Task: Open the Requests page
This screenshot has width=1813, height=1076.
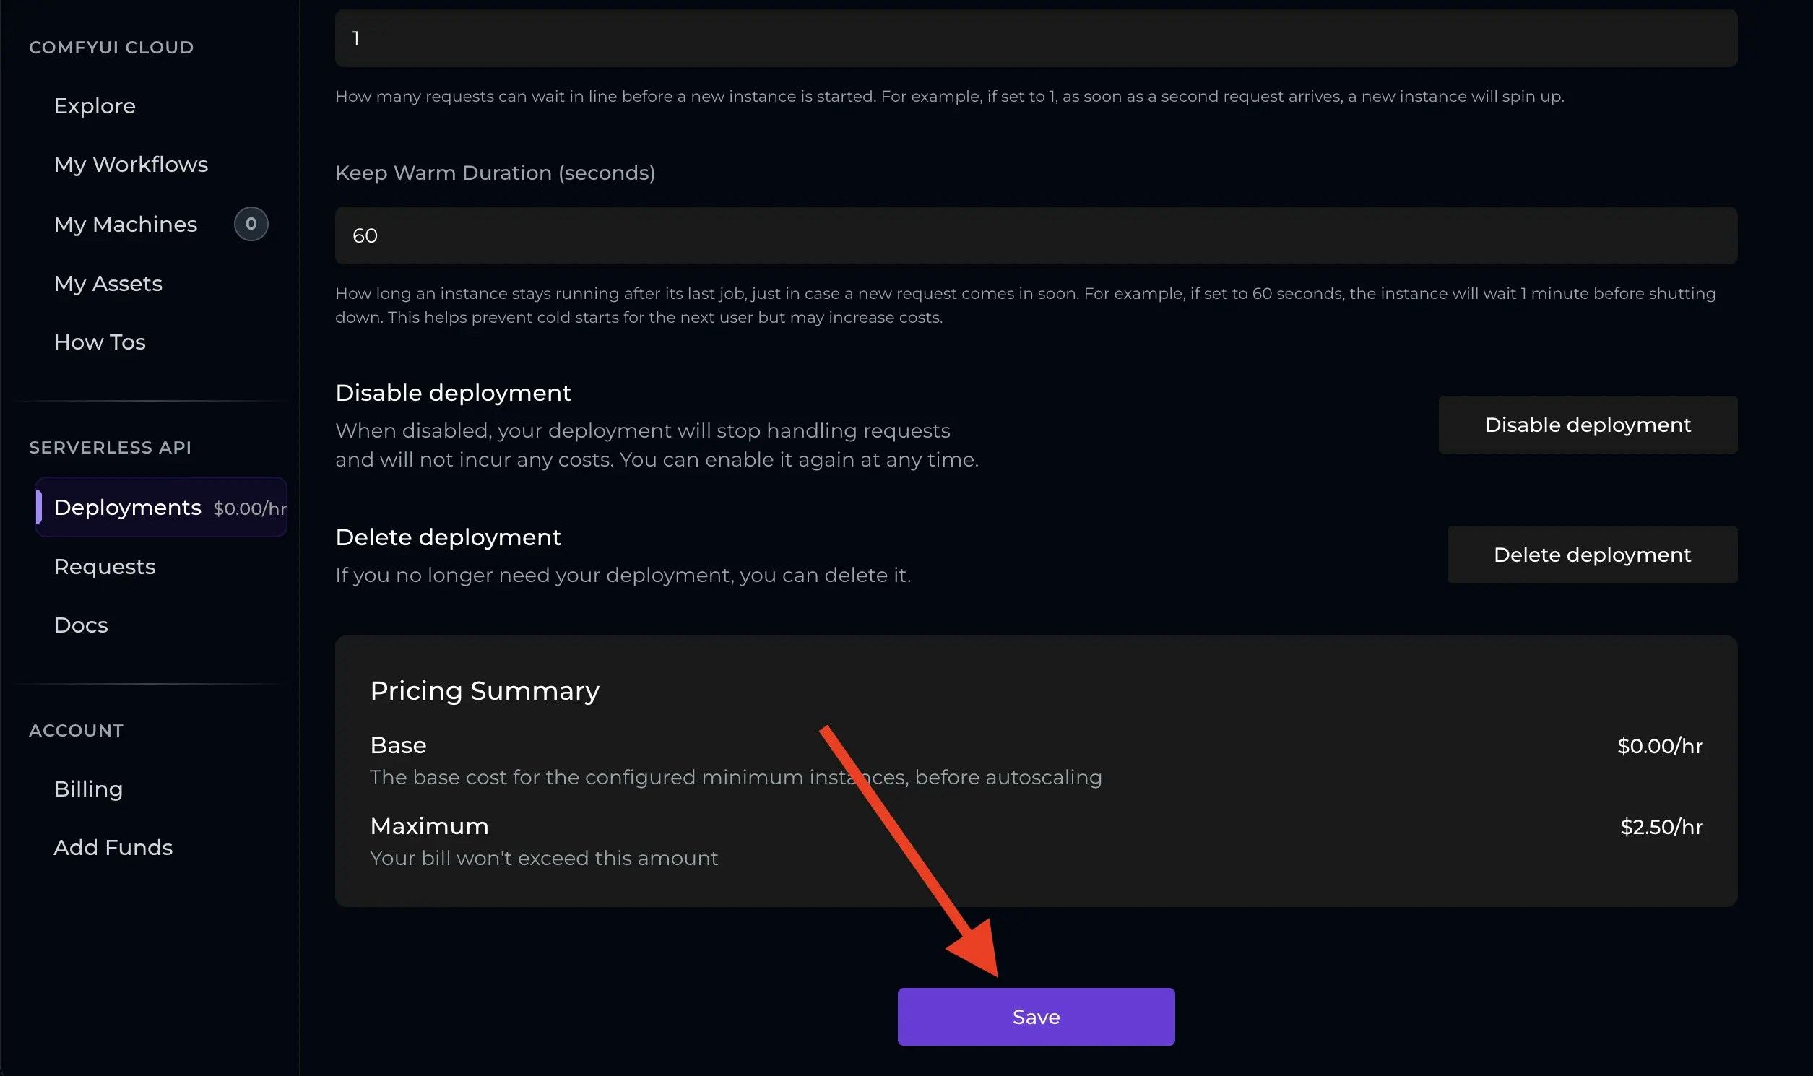Action: [x=105, y=566]
